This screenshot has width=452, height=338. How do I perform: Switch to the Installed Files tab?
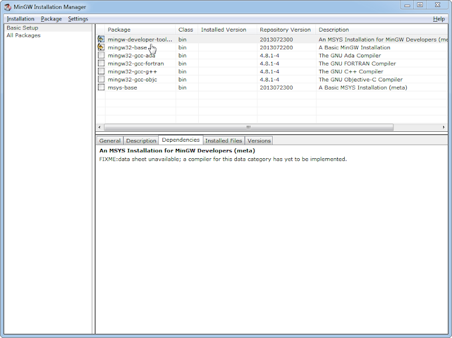[x=224, y=141]
